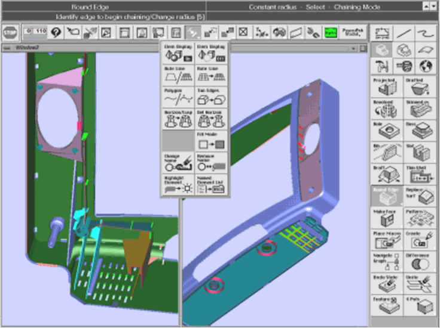This screenshot has width=440, height=328.
Task: Click the green highlighted toolbar button
Action: (331, 32)
